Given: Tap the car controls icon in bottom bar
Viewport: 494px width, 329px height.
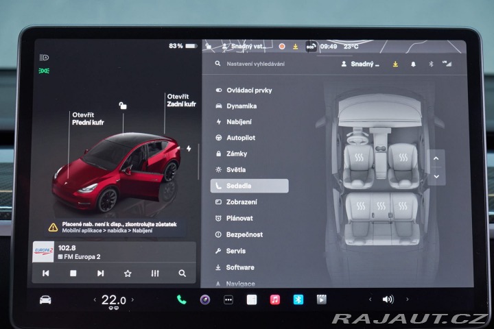Looking at the screenshot, I should [45, 300].
